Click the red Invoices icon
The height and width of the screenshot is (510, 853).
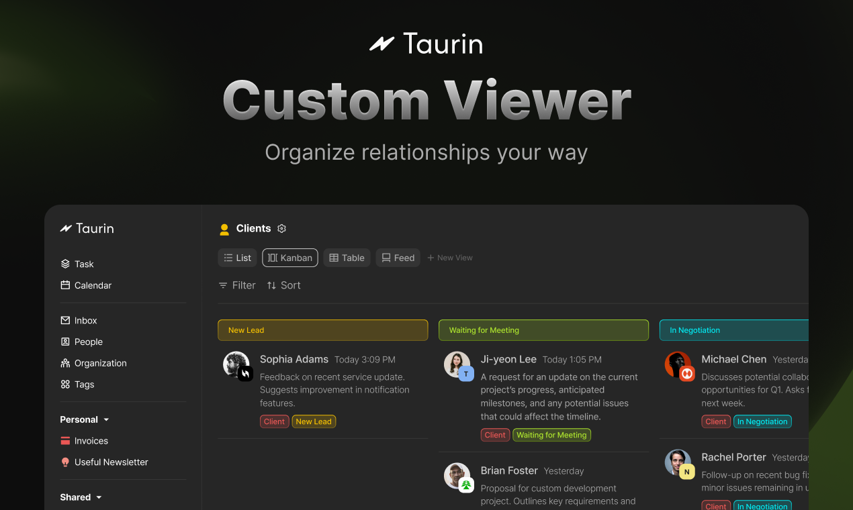tap(65, 441)
